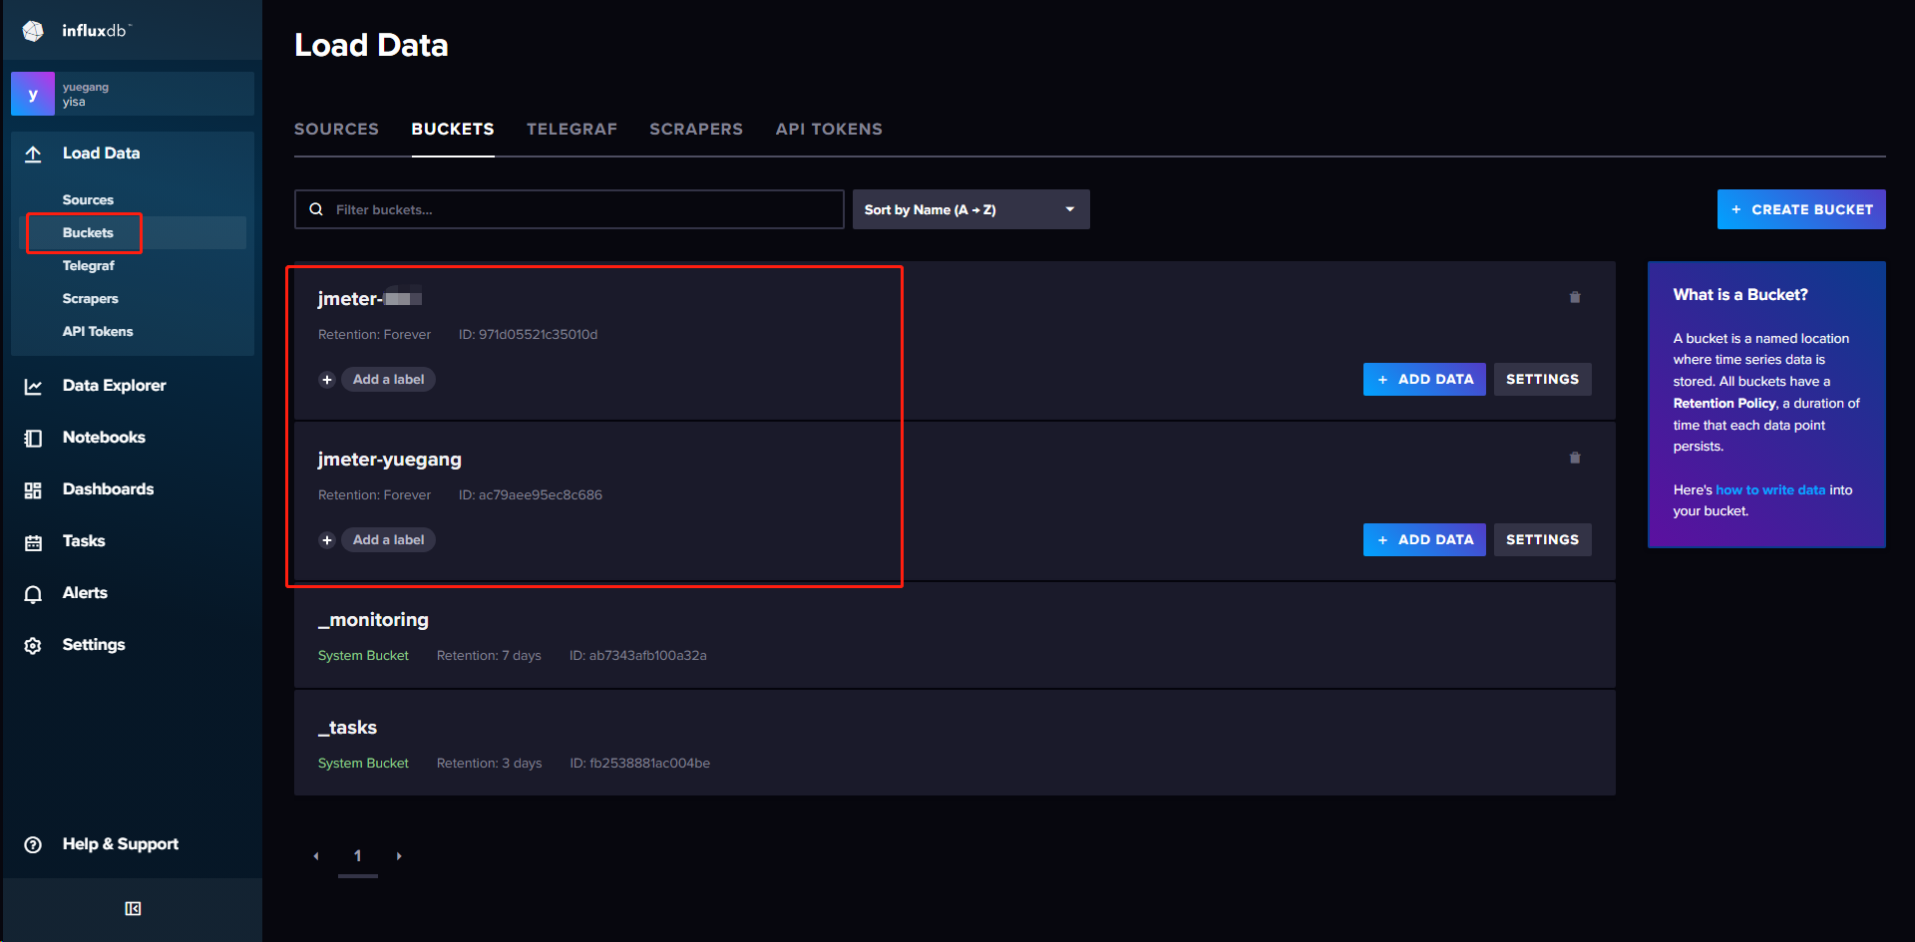This screenshot has height=942, width=1915.
Task: Click bucket ID 971d05521c35010d
Action: tap(528, 335)
